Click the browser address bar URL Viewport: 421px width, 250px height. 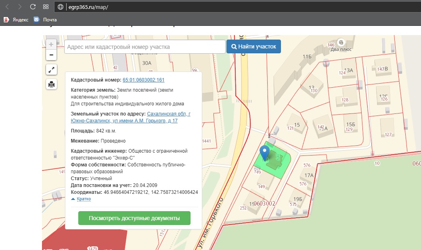(x=88, y=7)
